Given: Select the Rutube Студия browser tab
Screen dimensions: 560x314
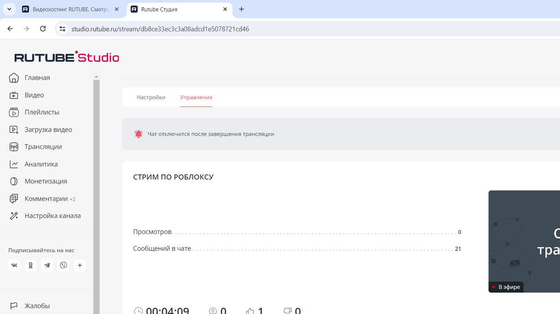Looking at the screenshot, I should (x=179, y=9).
